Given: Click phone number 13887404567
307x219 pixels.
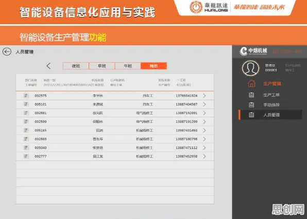Looking at the screenshot, I should 186,104.
